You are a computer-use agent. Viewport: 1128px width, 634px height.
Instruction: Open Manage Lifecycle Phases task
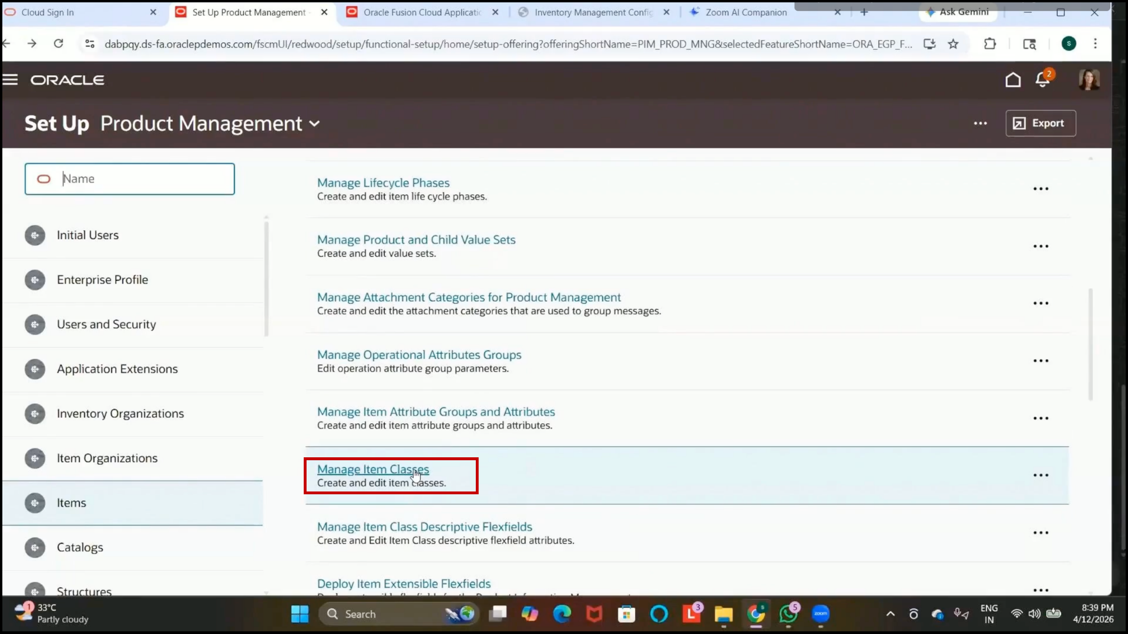pyautogui.click(x=383, y=183)
